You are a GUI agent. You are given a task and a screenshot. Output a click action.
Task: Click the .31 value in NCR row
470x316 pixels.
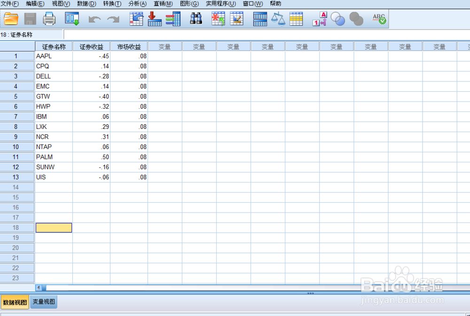[92, 137]
